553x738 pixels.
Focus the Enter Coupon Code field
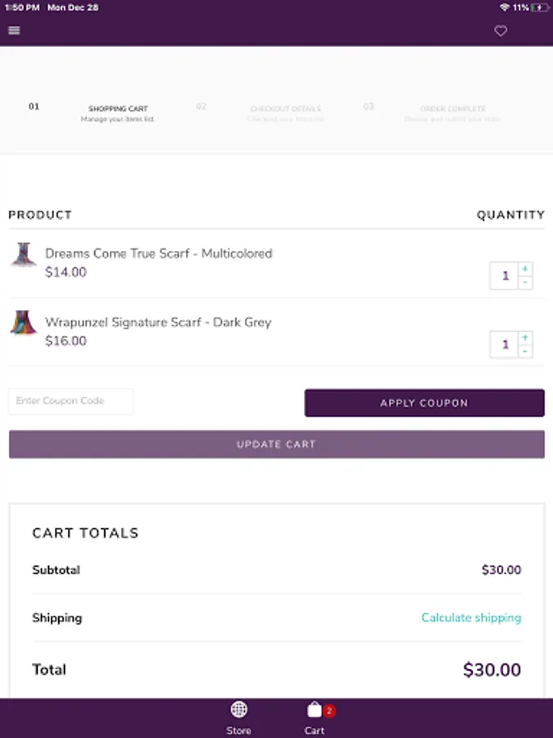[71, 401]
